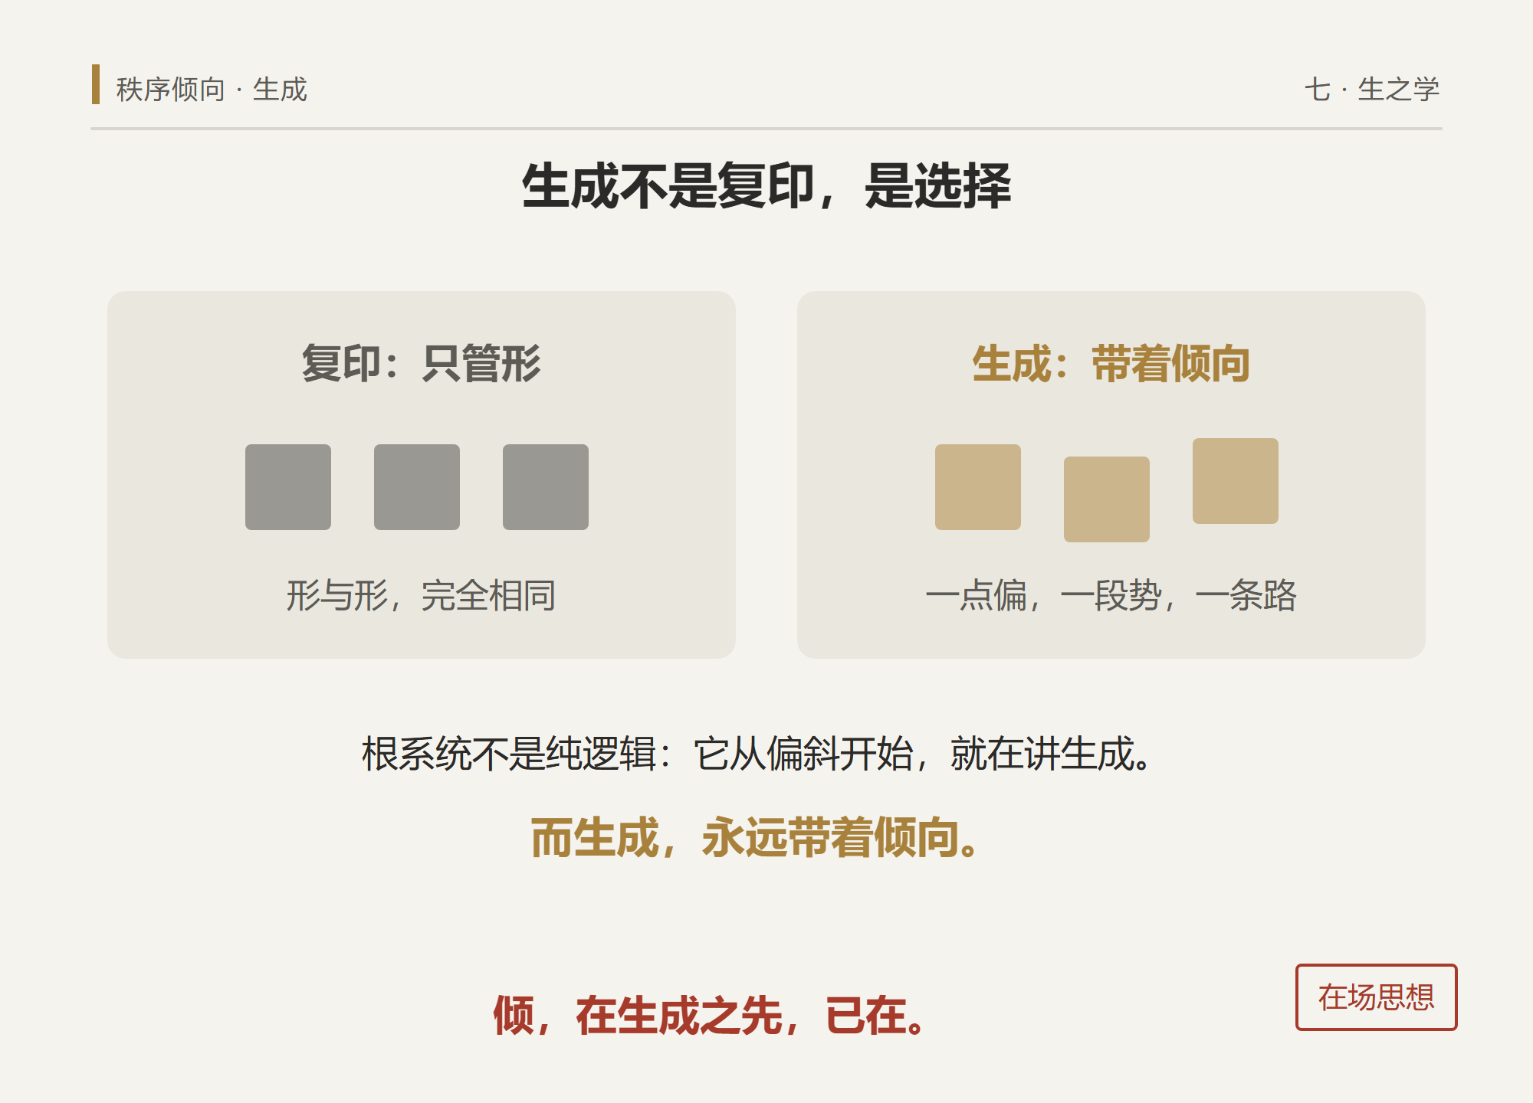Click empty space below caption in 复印 card
This screenshot has width=1533, height=1103.
(x=422, y=637)
